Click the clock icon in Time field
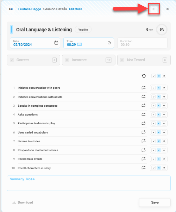Viewport: 176px width, 212px height. [109, 43]
